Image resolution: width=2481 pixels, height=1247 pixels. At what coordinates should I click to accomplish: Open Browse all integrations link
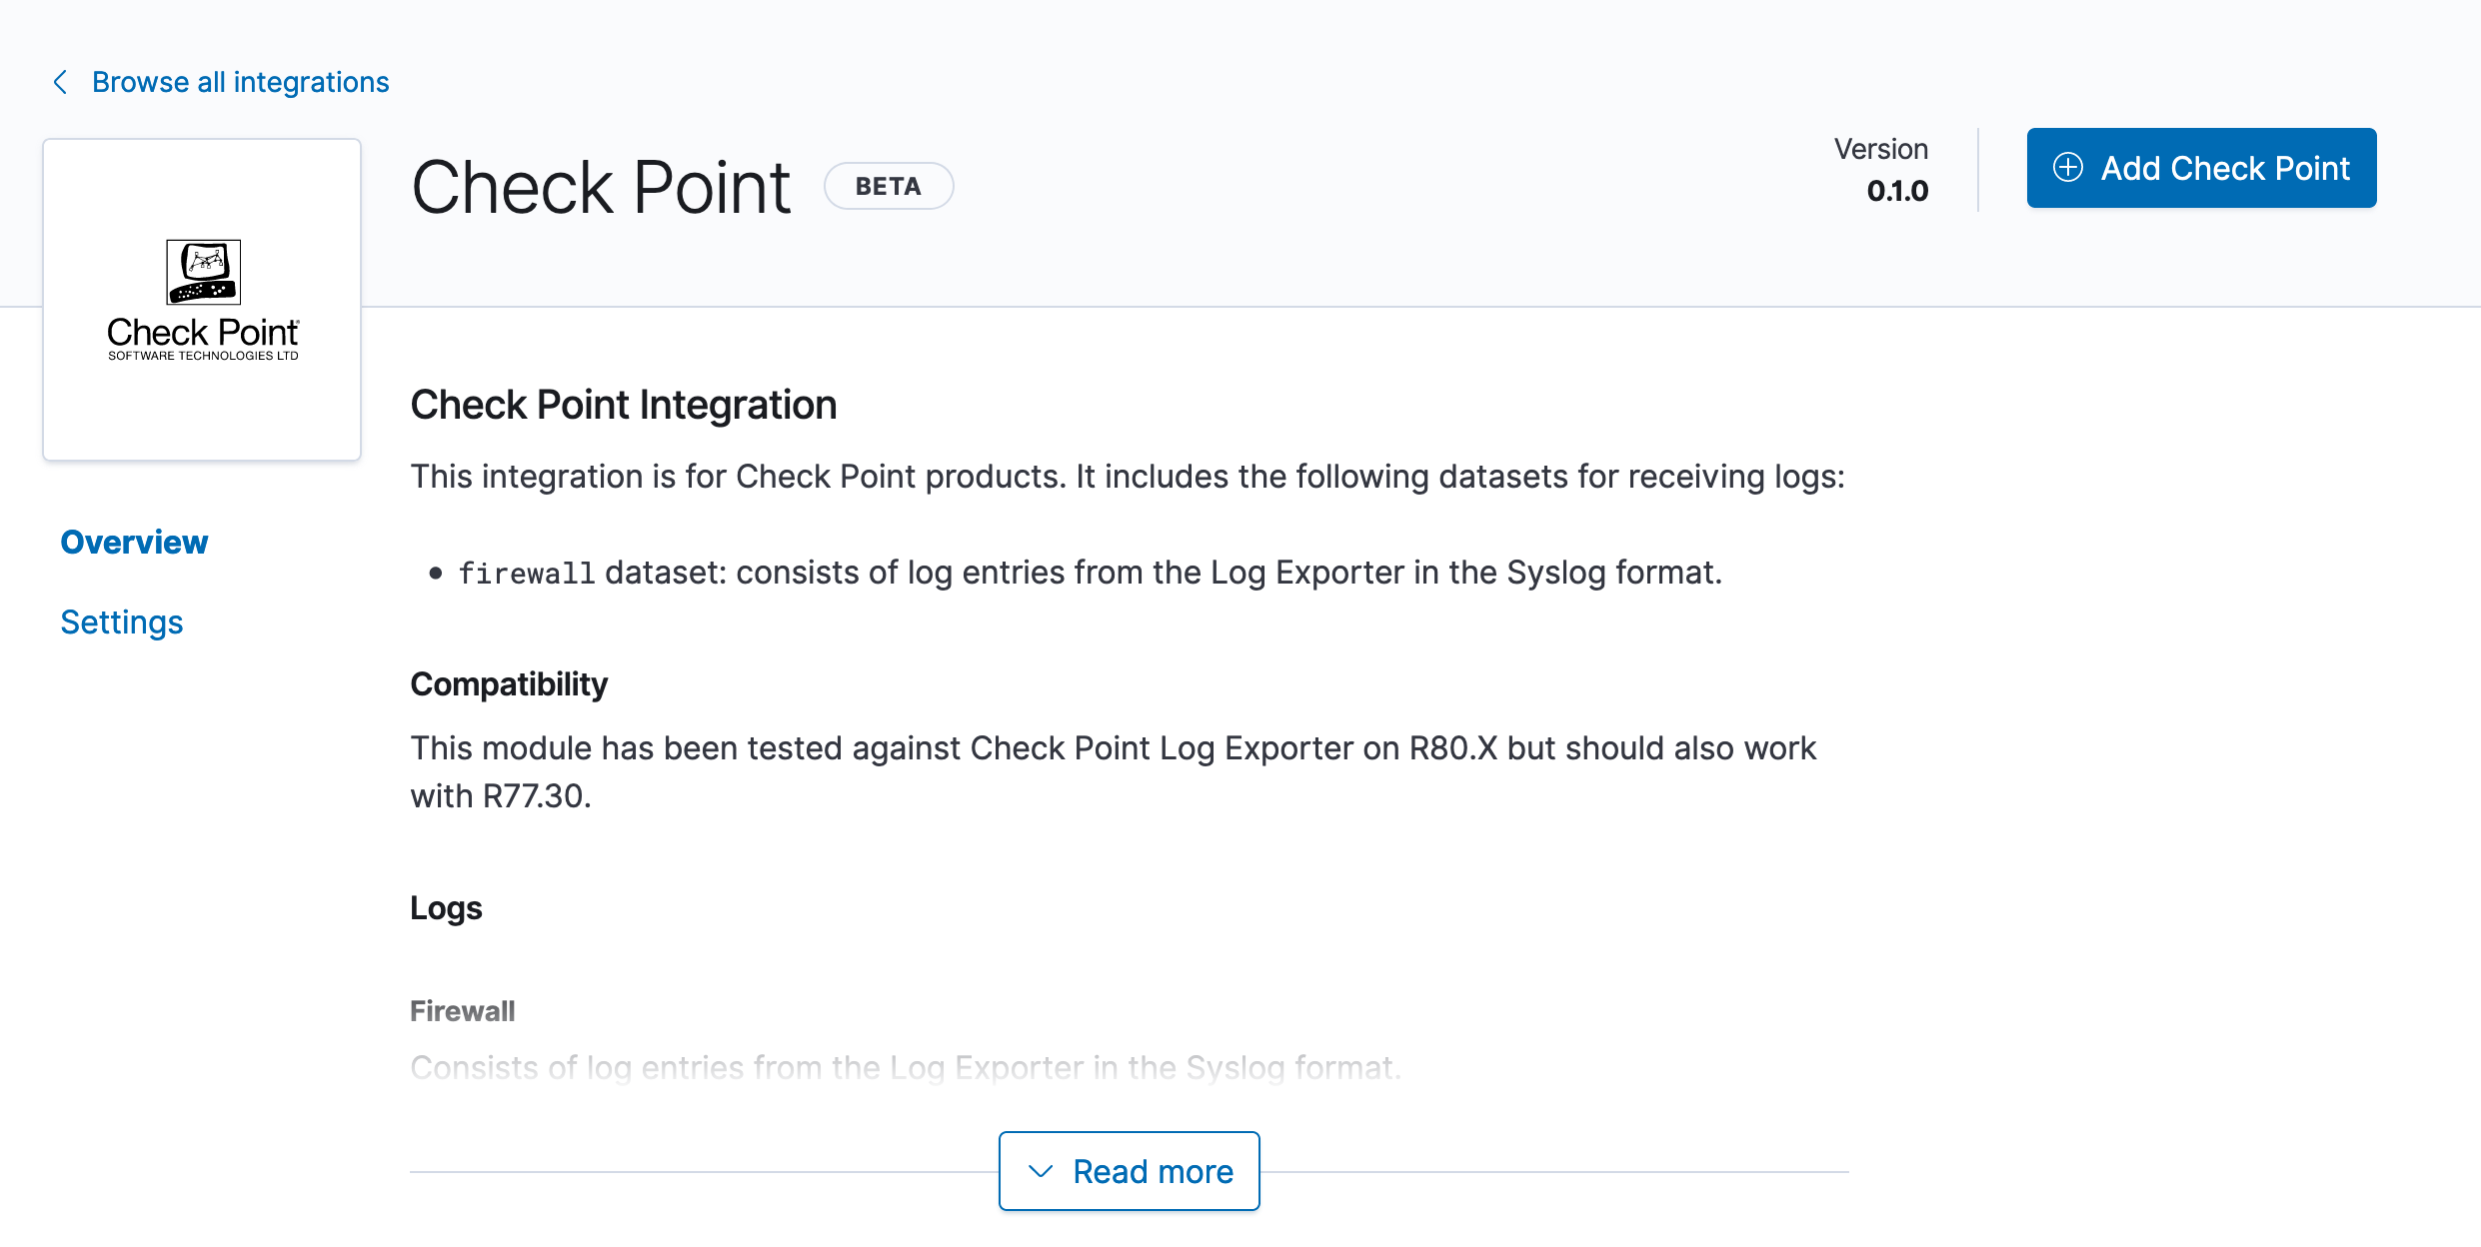[240, 82]
